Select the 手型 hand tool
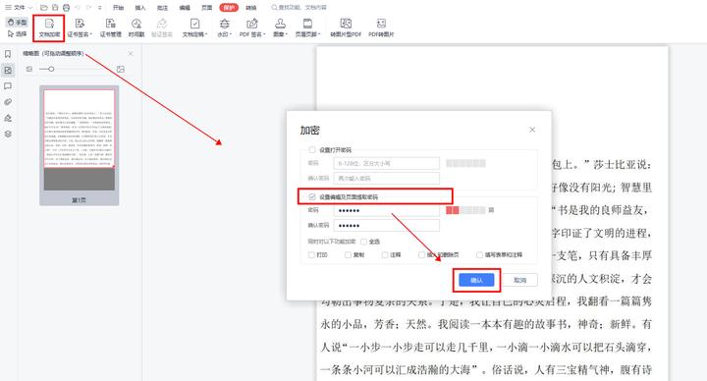The height and width of the screenshot is (381, 707). coord(17,22)
